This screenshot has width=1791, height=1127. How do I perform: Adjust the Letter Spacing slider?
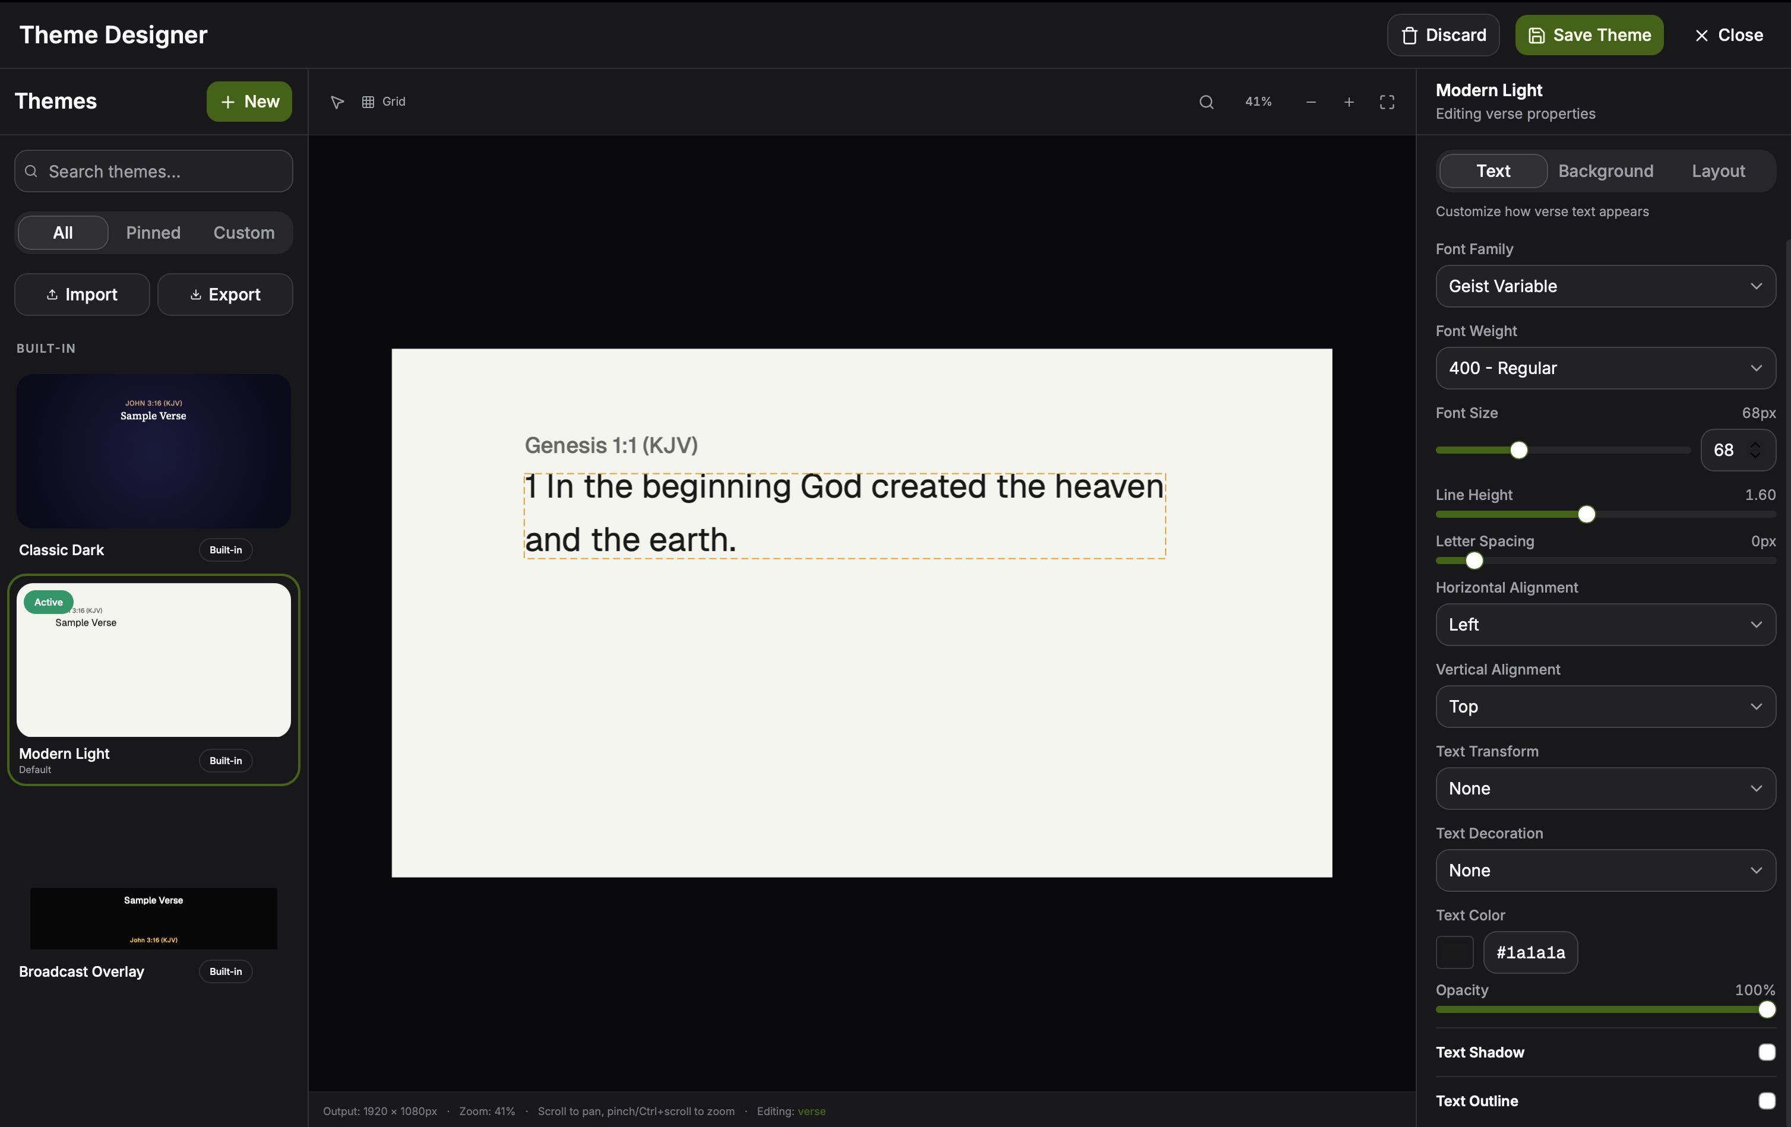pos(1474,560)
